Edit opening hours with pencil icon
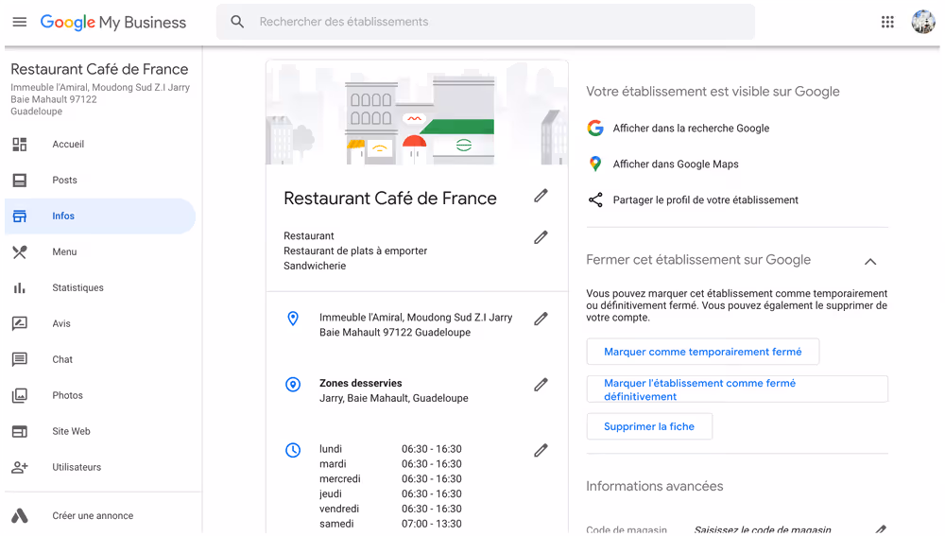 pyautogui.click(x=541, y=450)
